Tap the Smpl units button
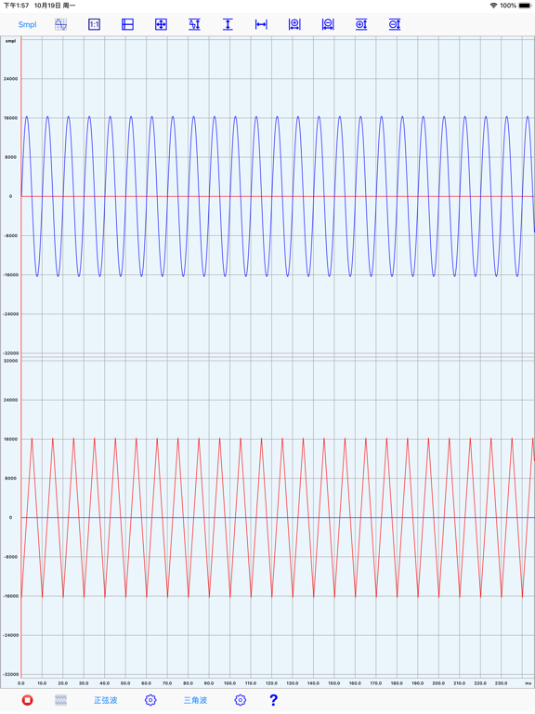This screenshot has width=535, height=714. pyautogui.click(x=27, y=24)
